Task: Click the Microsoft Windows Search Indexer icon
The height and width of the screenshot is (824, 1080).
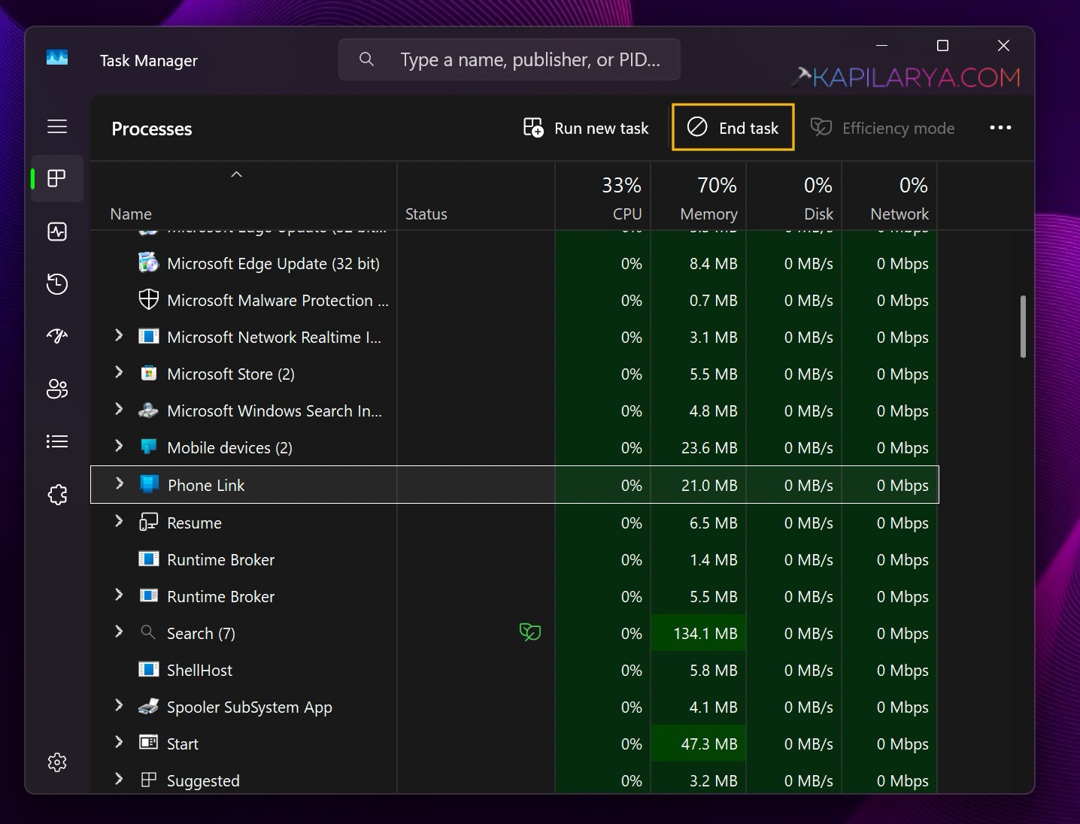Action: (x=149, y=410)
